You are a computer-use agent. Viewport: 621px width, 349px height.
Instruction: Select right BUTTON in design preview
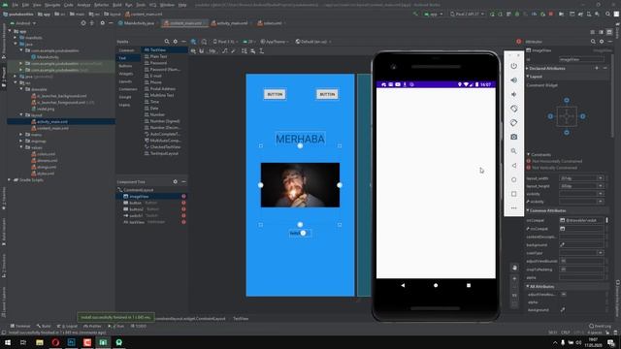click(327, 94)
